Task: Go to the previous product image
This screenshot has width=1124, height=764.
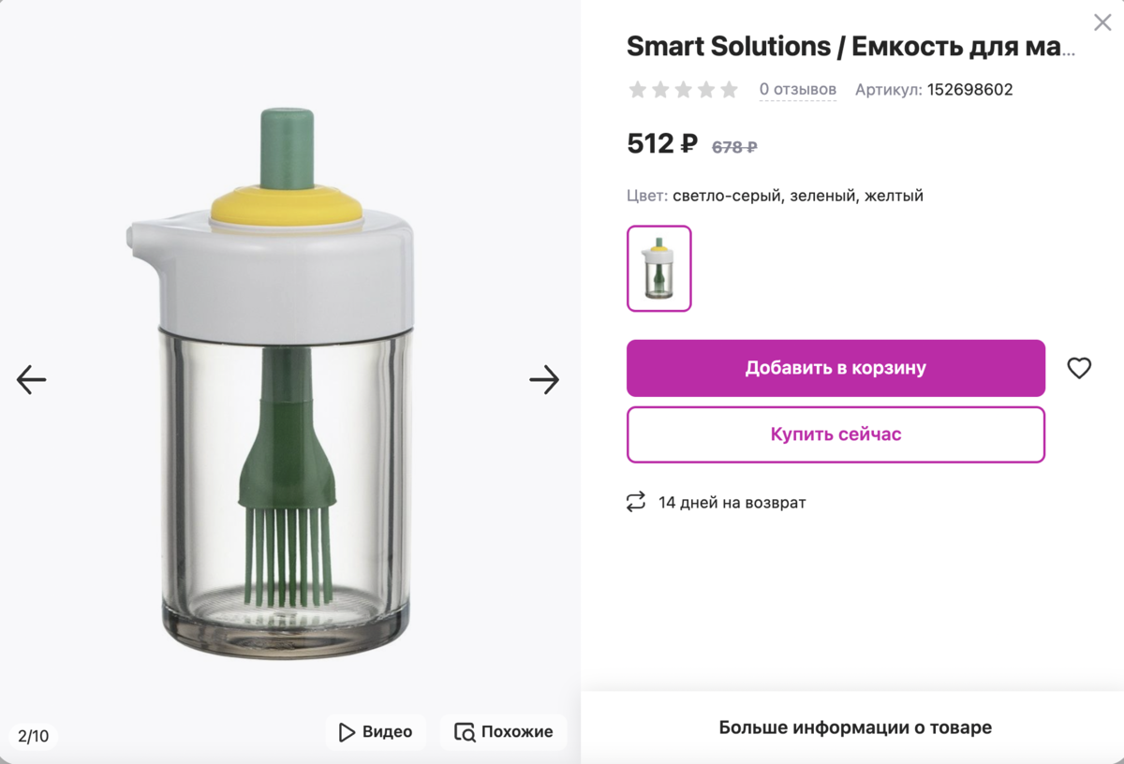Action: (x=31, y=379)
